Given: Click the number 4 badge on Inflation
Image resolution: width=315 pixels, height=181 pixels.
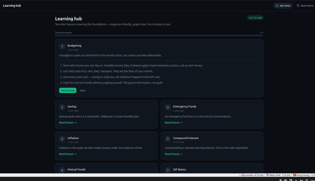Looking at the screenshot, I should tap(62, 139).
